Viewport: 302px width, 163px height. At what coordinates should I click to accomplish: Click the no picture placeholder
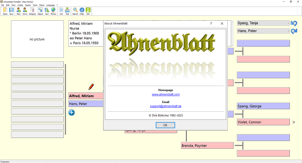[x=38, y=39]
